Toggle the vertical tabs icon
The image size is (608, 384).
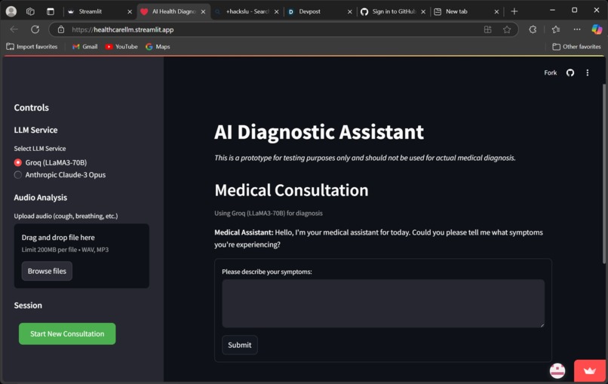point(51,11)
